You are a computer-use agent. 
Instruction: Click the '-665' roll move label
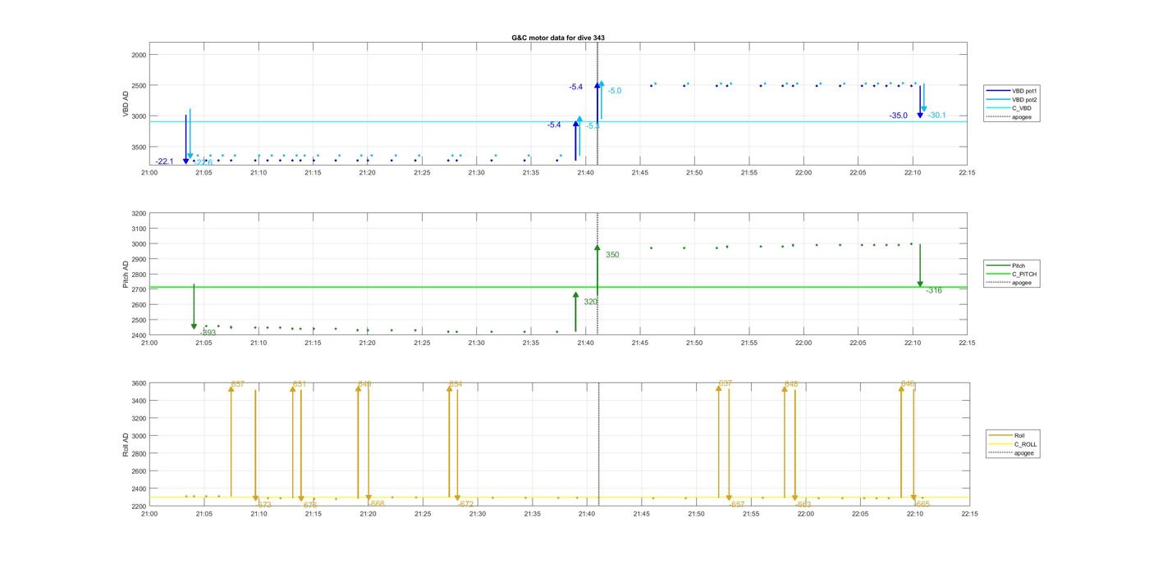pos(922,504)
